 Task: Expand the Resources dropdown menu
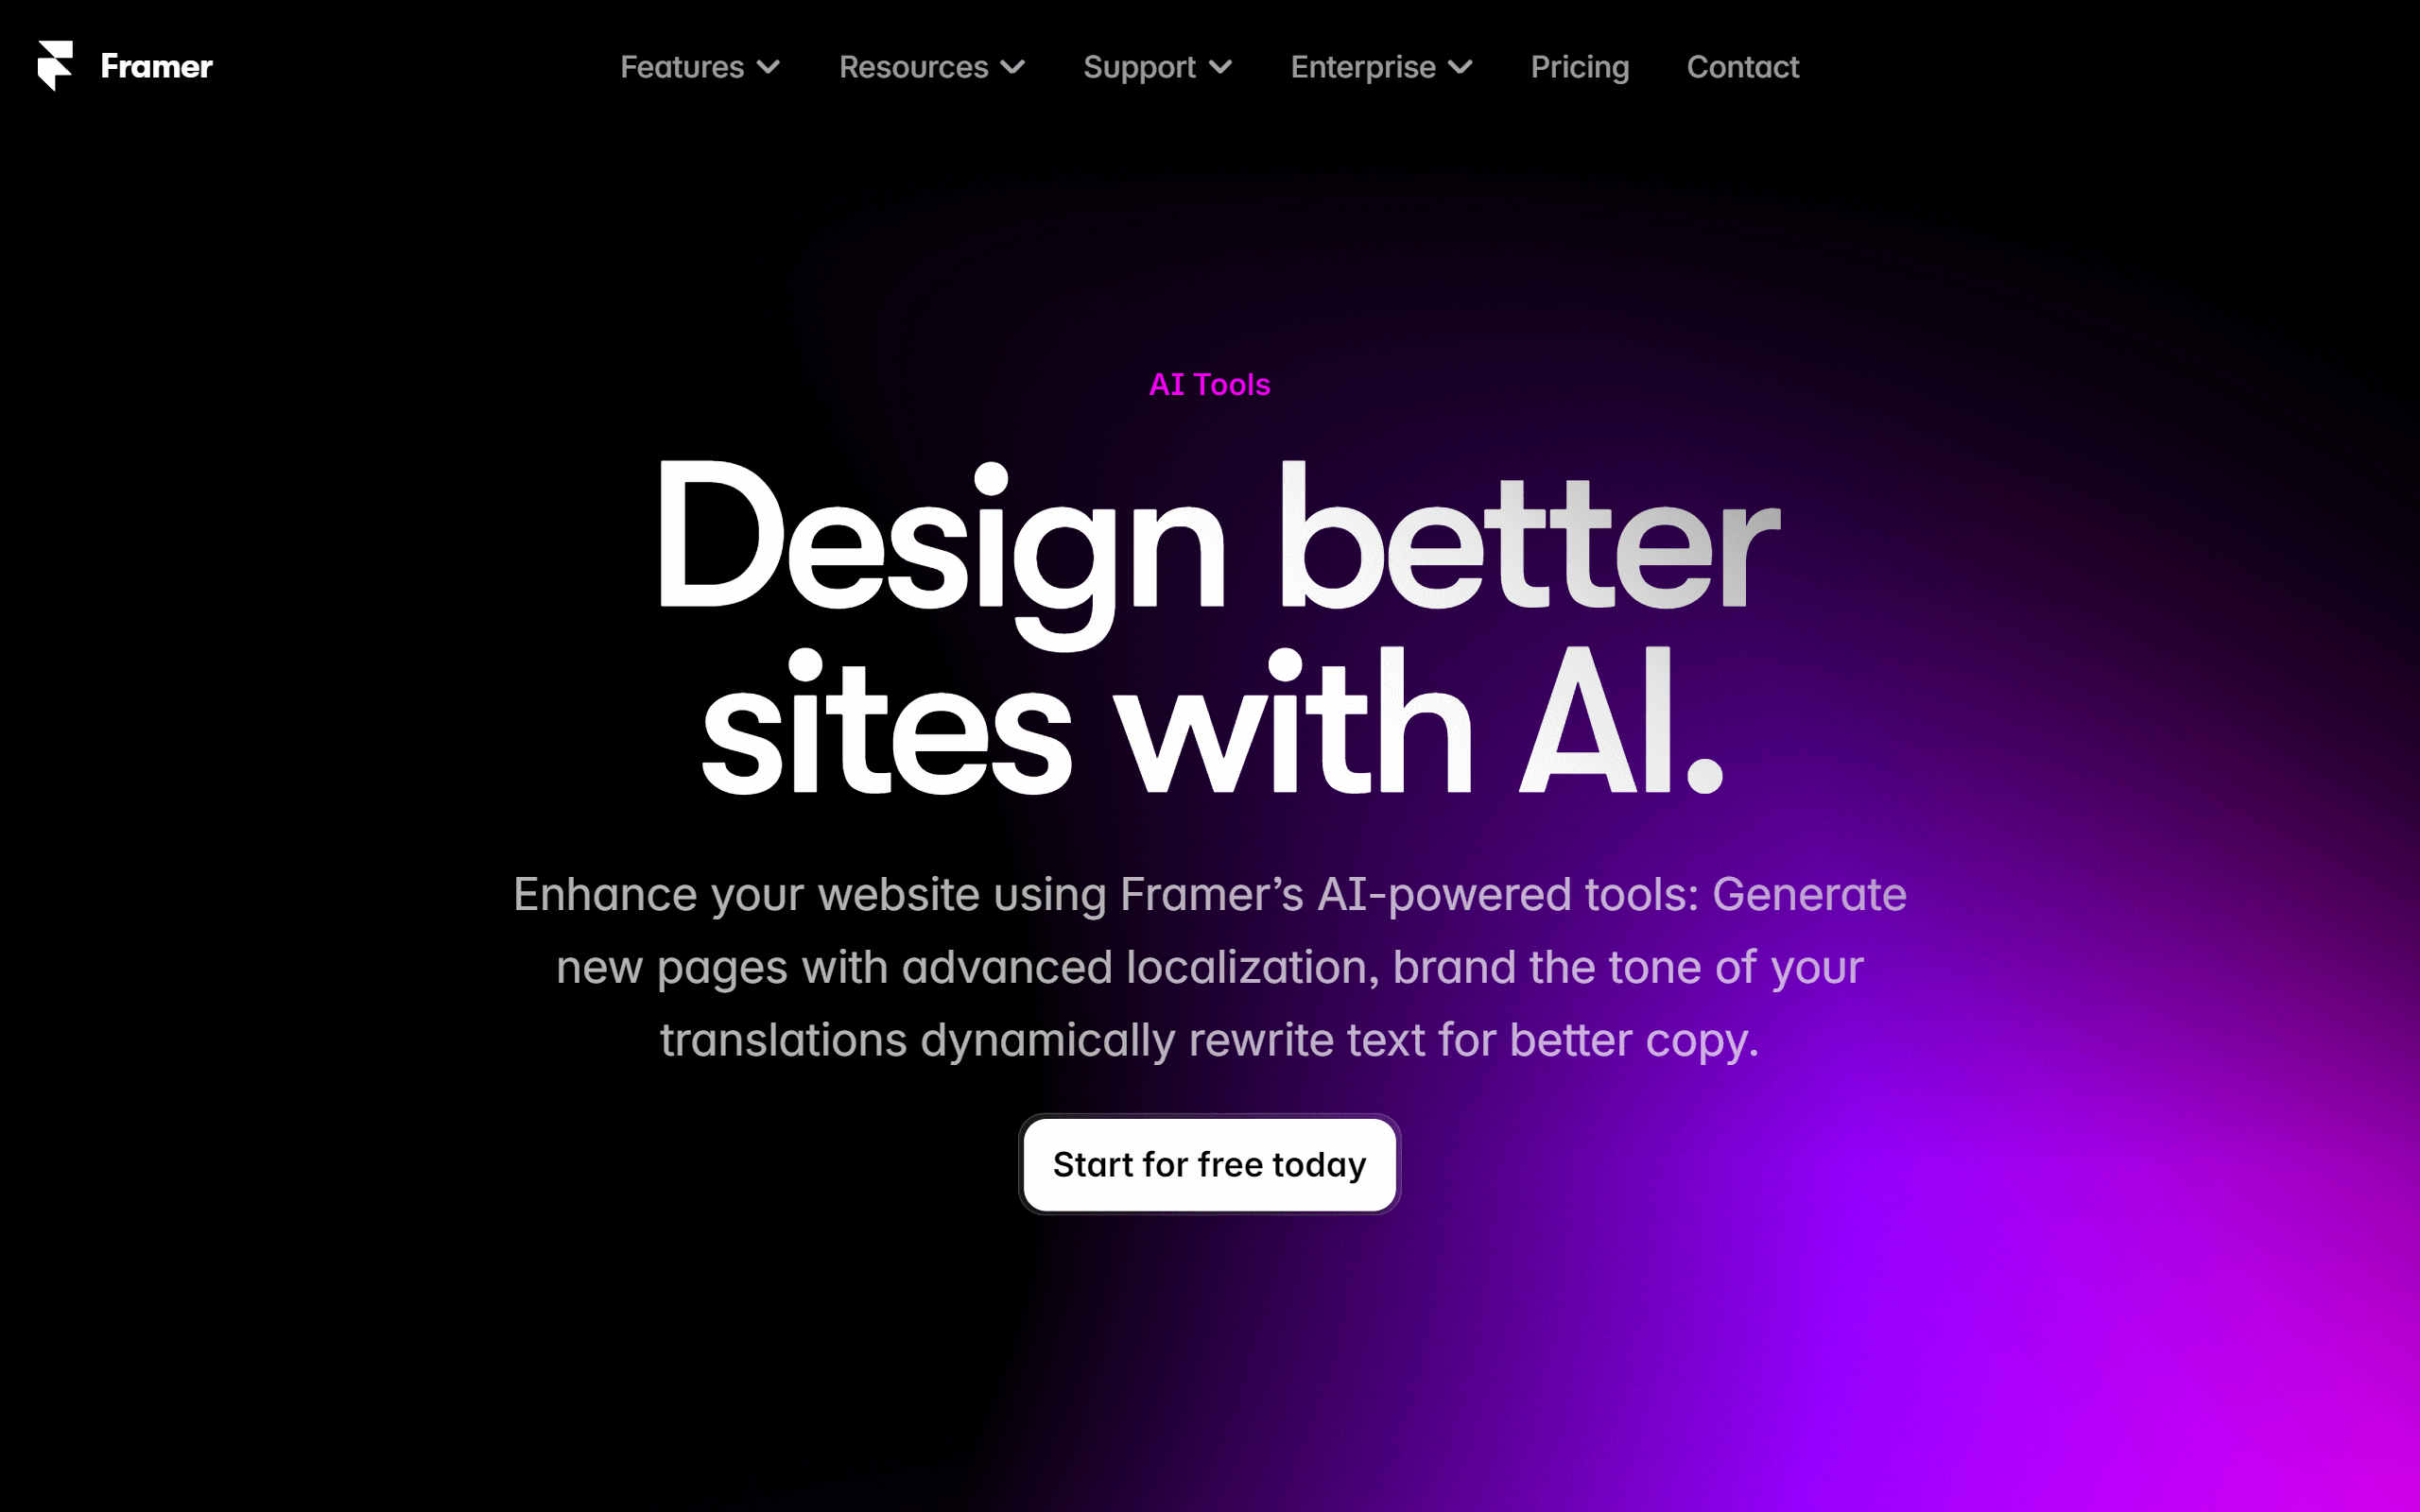[x=930, y=66]
